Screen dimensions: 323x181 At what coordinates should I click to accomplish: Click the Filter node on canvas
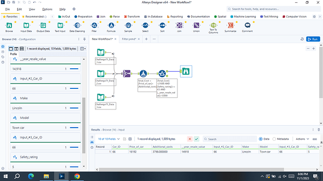coord(162,73)
